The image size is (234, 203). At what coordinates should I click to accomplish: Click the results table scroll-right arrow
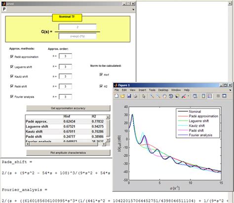click(104, 144)
